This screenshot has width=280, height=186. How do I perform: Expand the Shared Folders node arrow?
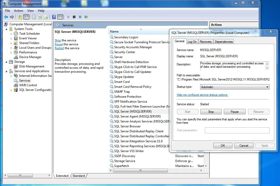[x=11, y=43]
